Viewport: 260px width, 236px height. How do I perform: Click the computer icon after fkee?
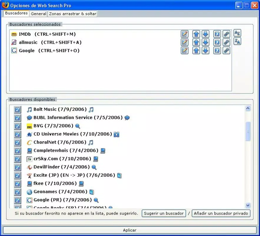pos(81,183)
